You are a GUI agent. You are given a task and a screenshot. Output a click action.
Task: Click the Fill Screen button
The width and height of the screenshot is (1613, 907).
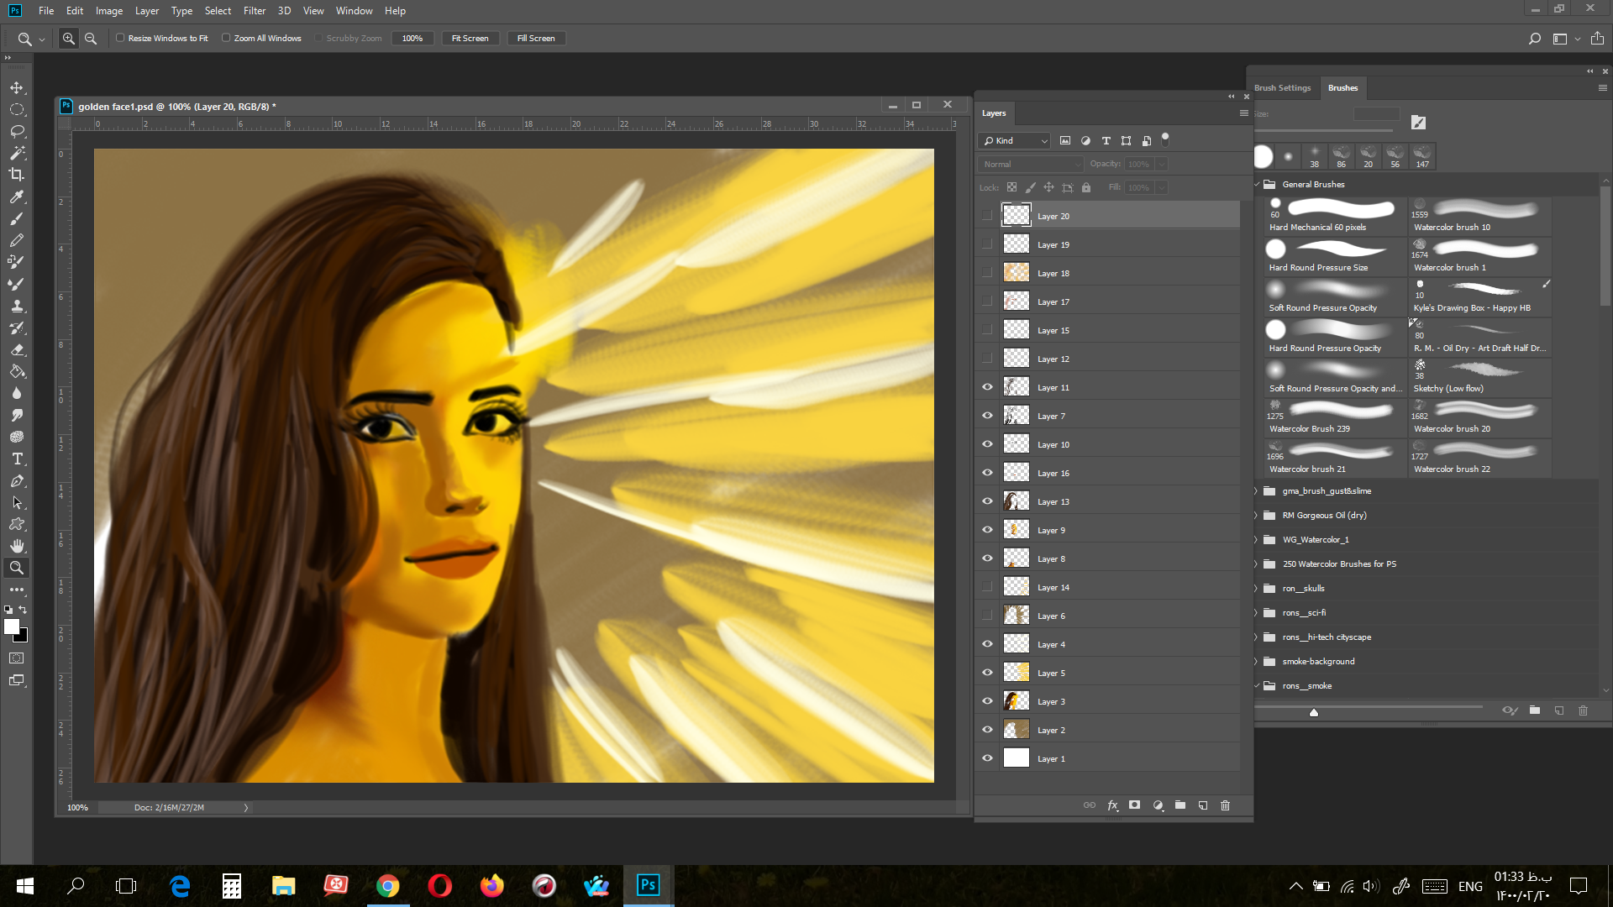pyautogui.click(x=536, y=39)
